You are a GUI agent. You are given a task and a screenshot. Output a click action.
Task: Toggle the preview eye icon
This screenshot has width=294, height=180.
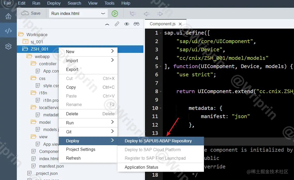(x=127, y=24)
